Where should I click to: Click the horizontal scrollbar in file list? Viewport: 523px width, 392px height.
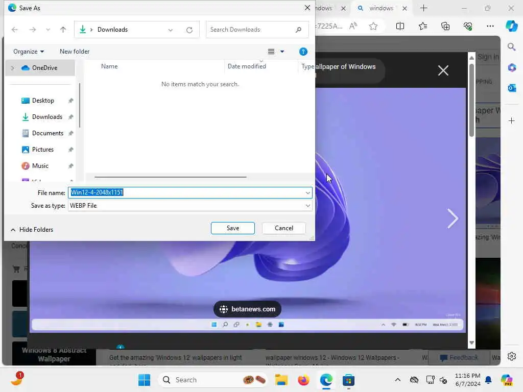pyautogui.click(x=171, y=177)
